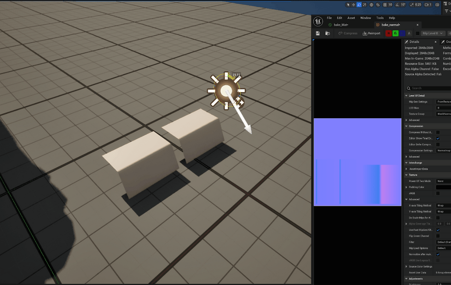Image resolution: width=451 pixels, height=285 pixels.
Task: Open grid snap size value 10
Action: coord(390,5)
